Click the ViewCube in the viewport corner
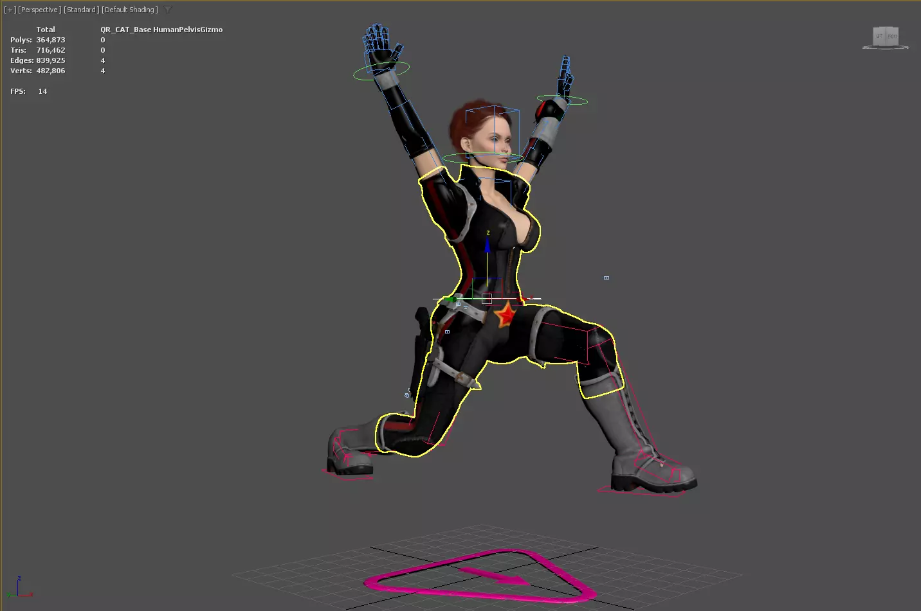Viewport: 921px width, 611px height. [x=886, y=37]
